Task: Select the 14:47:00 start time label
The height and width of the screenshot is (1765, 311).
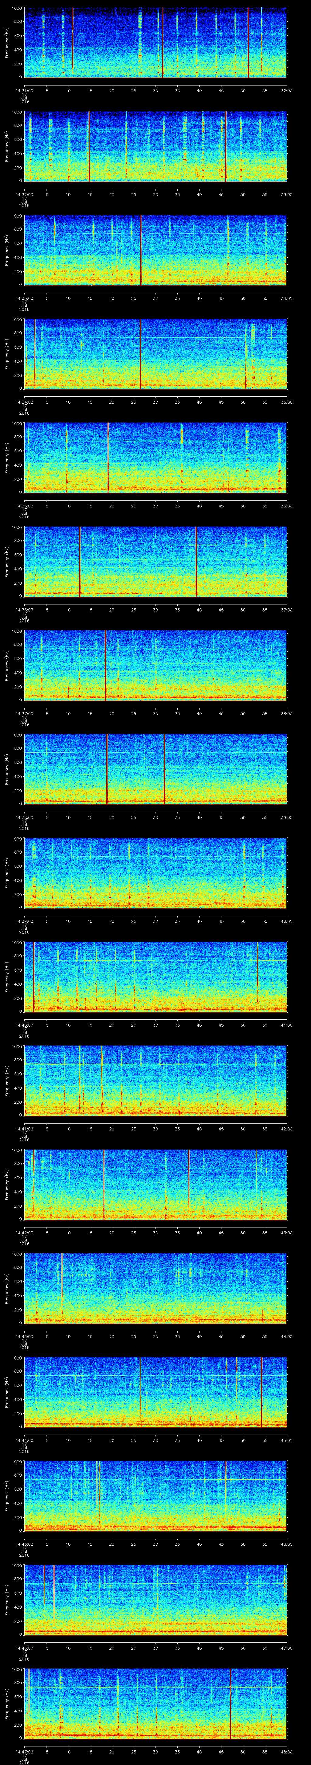Action: [x=25, y=1751]
